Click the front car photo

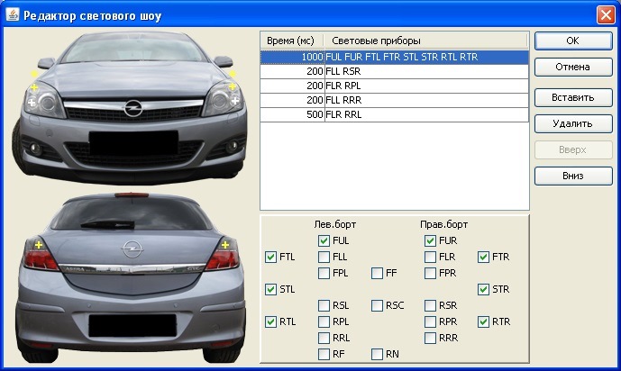tap(129, 107)
